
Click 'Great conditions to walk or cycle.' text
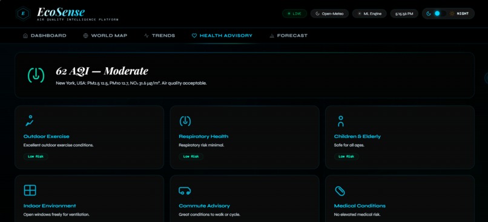point(209,215)
